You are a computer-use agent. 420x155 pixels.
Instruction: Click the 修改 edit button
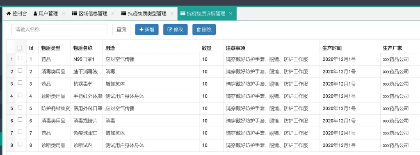pos(176,30)
